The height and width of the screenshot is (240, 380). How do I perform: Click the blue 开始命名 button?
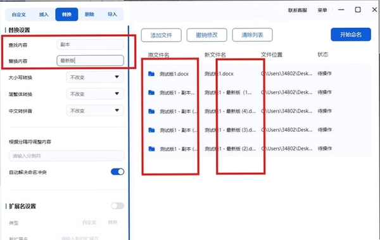351,34
